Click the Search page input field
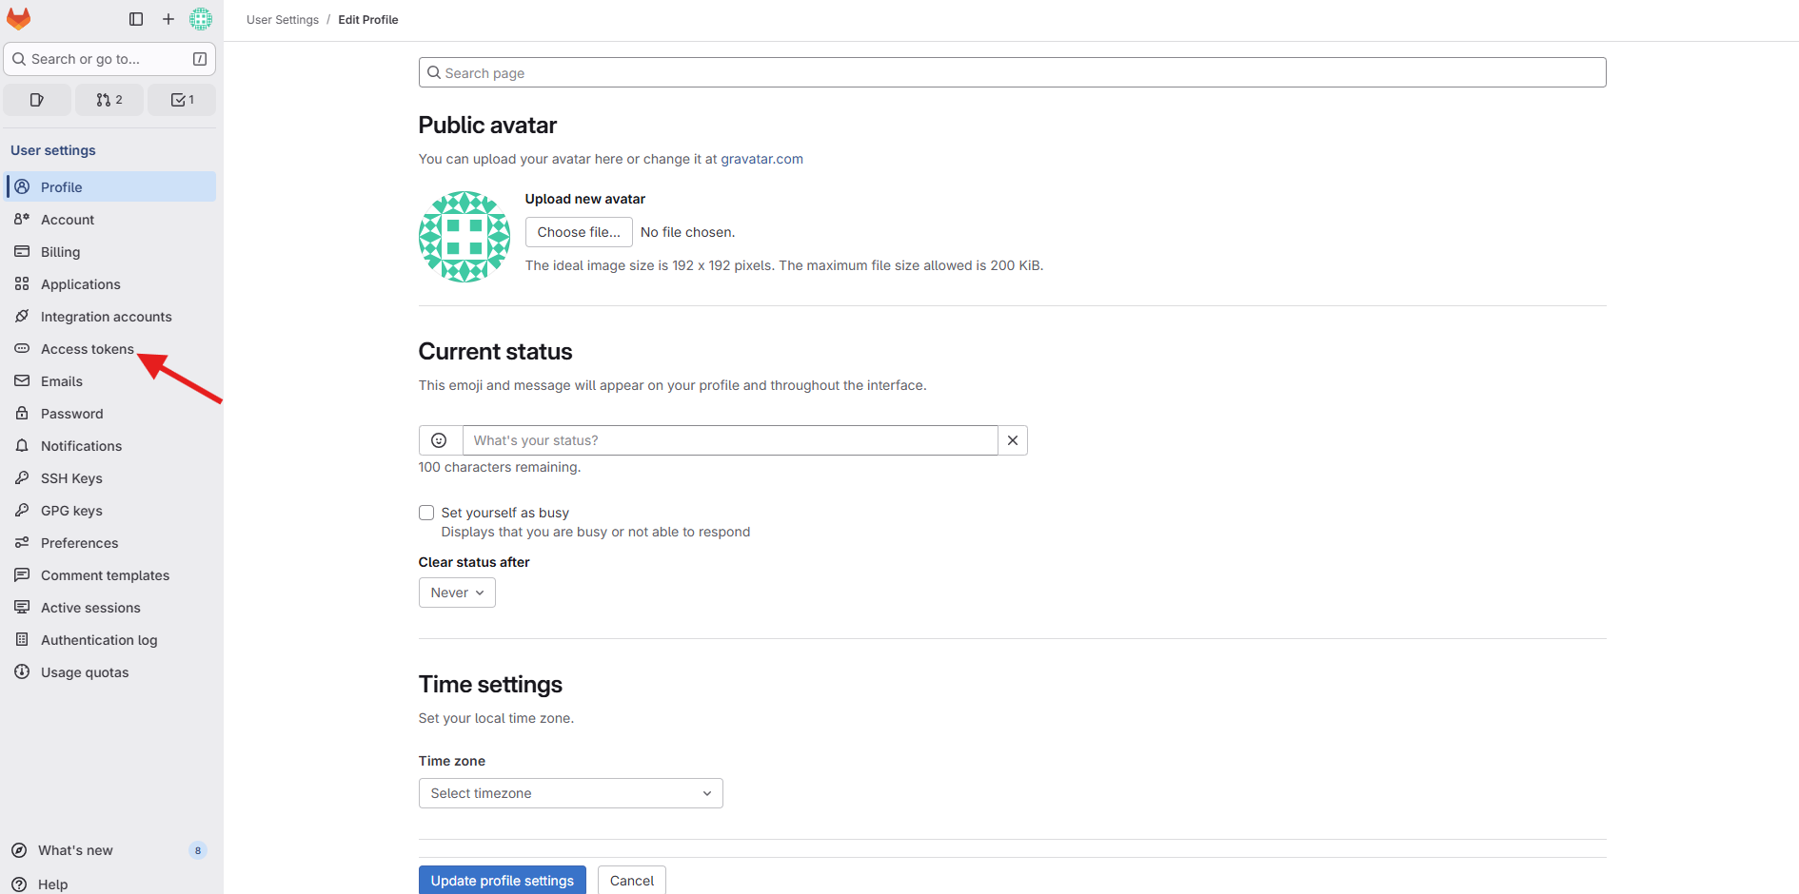 (x=1011, y=72)
